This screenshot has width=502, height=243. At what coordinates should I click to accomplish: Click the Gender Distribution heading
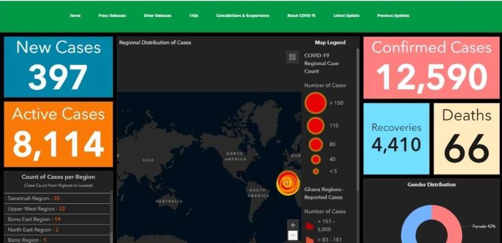[x=431, y=185]
